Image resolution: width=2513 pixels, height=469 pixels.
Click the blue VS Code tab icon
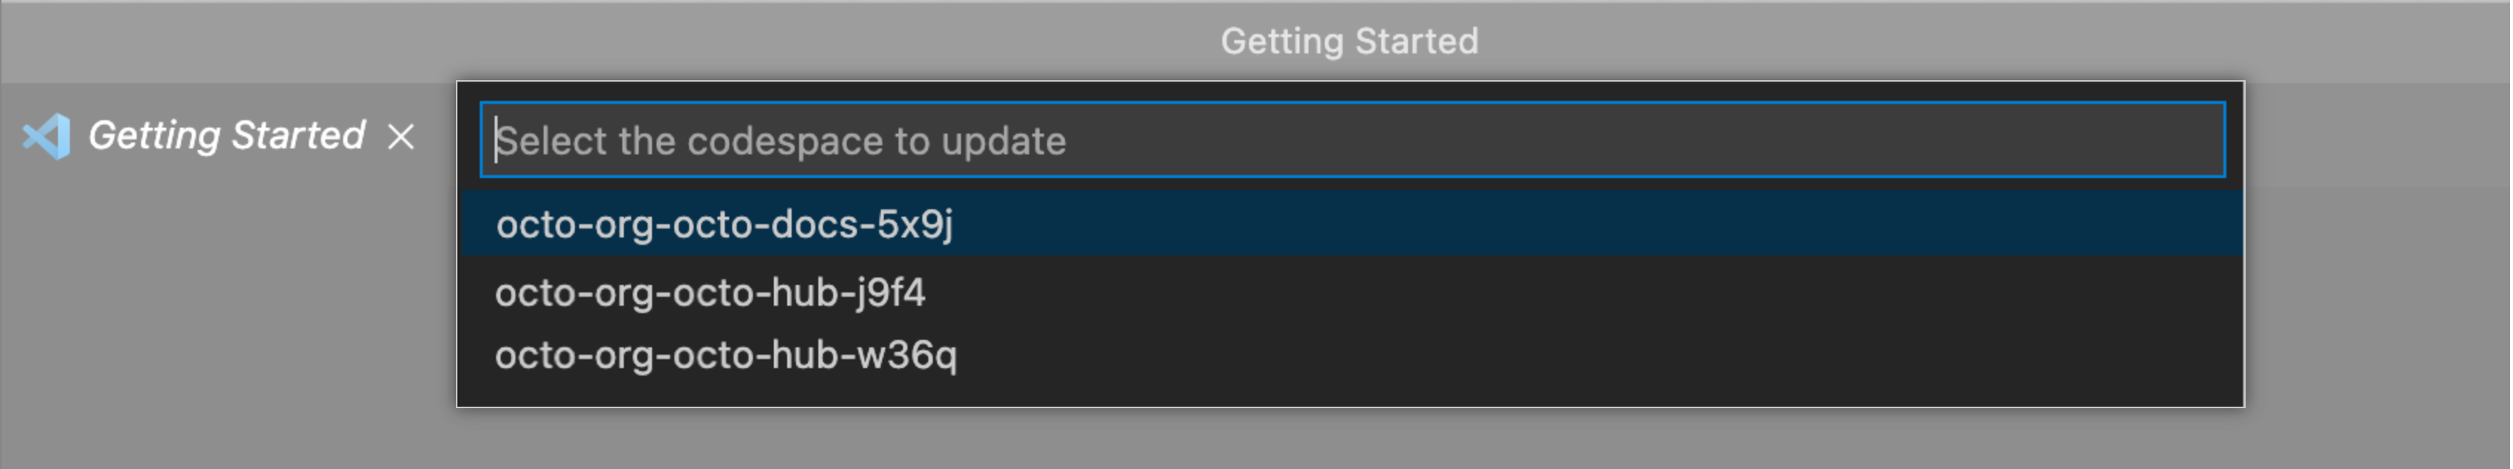pyautogui.click(x=47, y=137)
